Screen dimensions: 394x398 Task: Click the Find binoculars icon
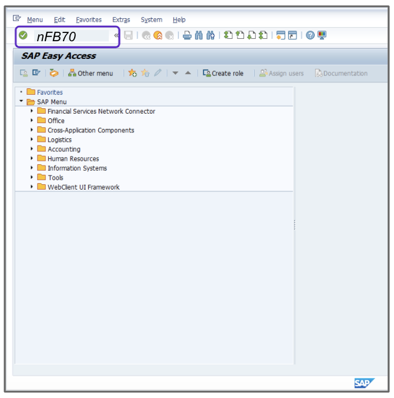coord(199,35)
